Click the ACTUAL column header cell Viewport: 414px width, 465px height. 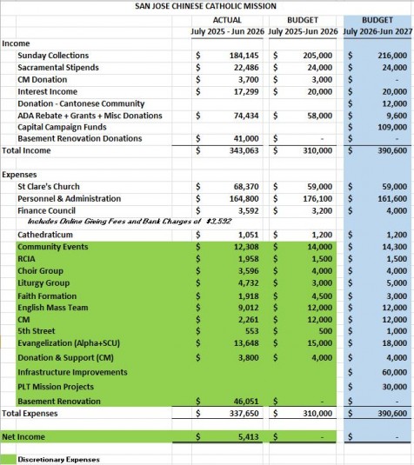[x=227, y=20]
